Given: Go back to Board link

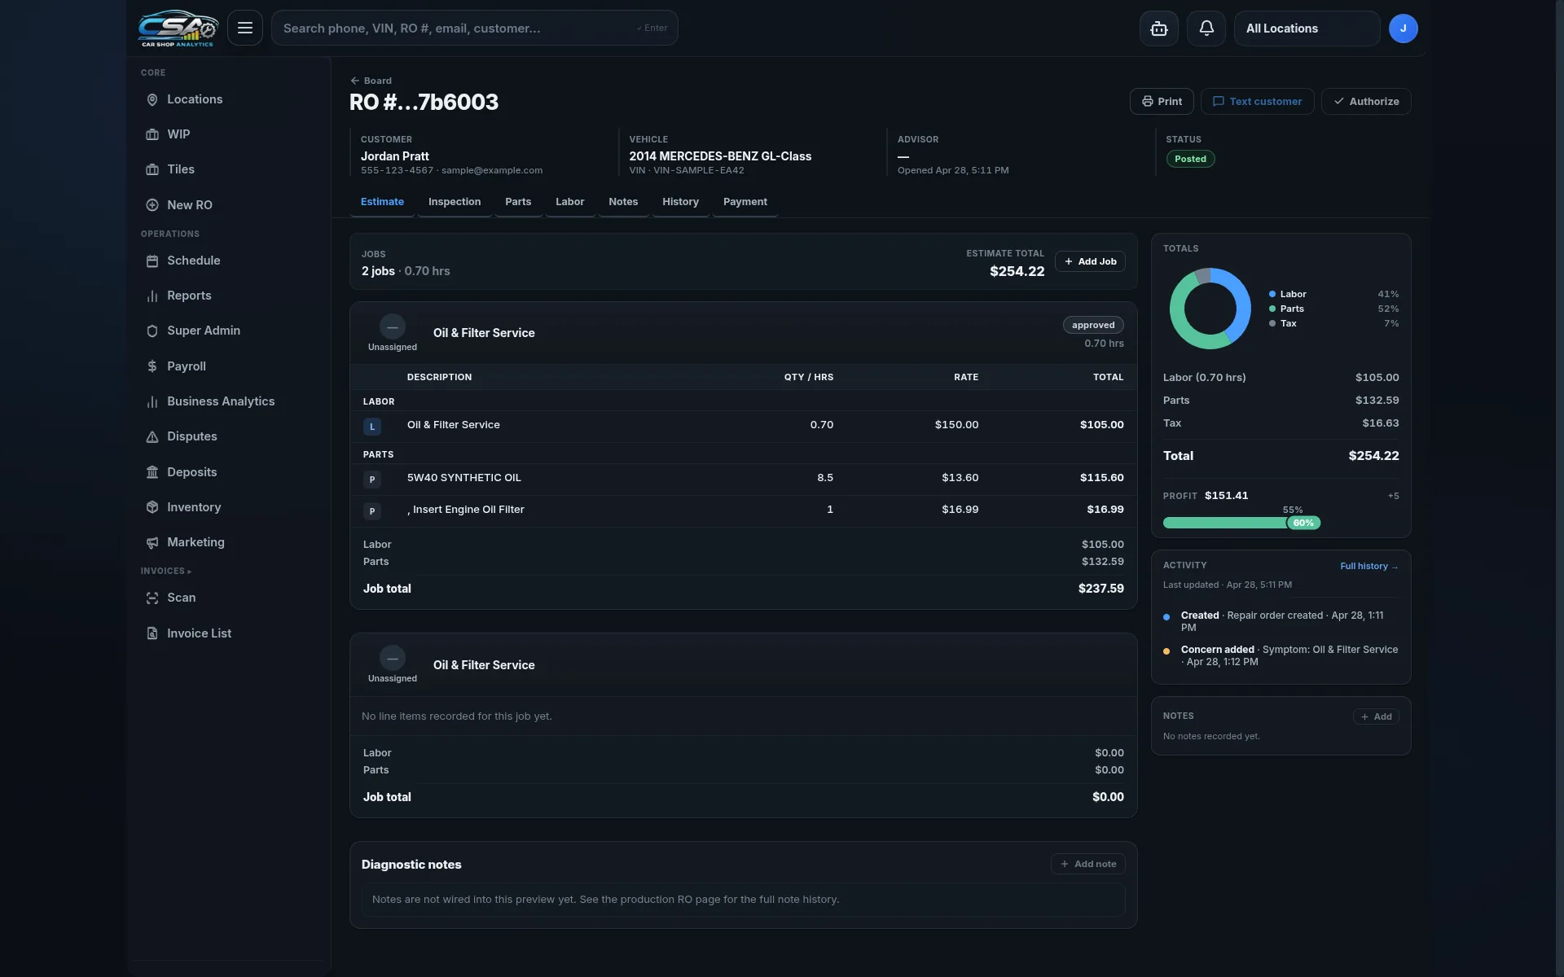Looking at the screenshot, I should point(371,81).
